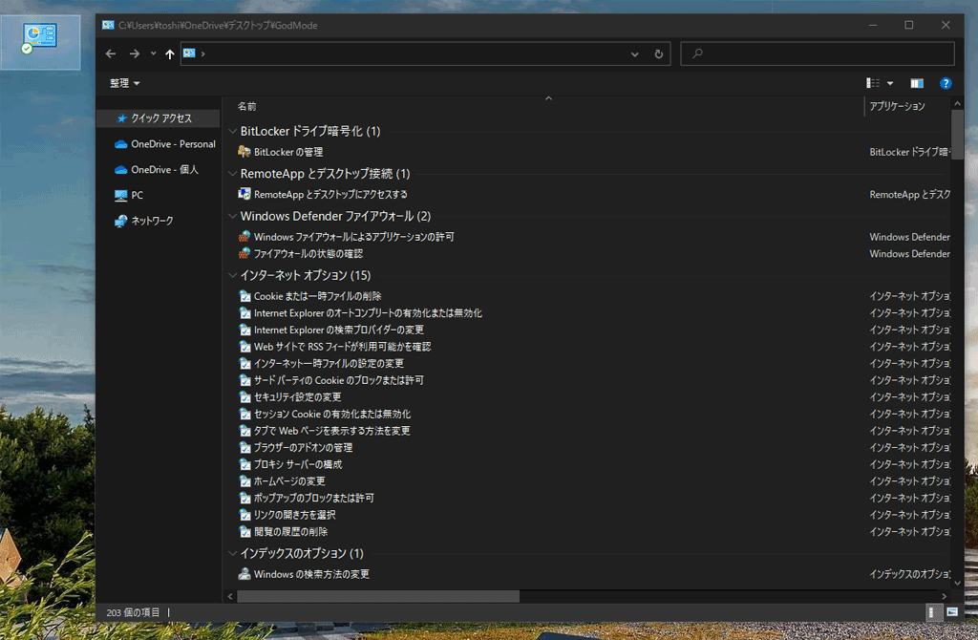Collapse the RemoteApp とデスクトップ接続 group

233,174
